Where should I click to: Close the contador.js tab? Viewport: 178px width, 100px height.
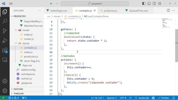coord(95,11)
